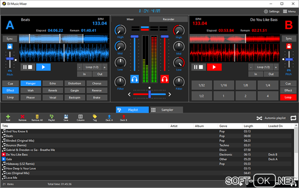Toggle the blue pitch lock on Deck A
299x188 pixels.
pos(10,46)
